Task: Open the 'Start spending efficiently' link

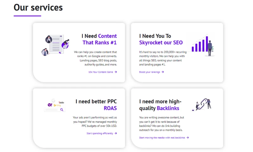Action: coord(100,133)
